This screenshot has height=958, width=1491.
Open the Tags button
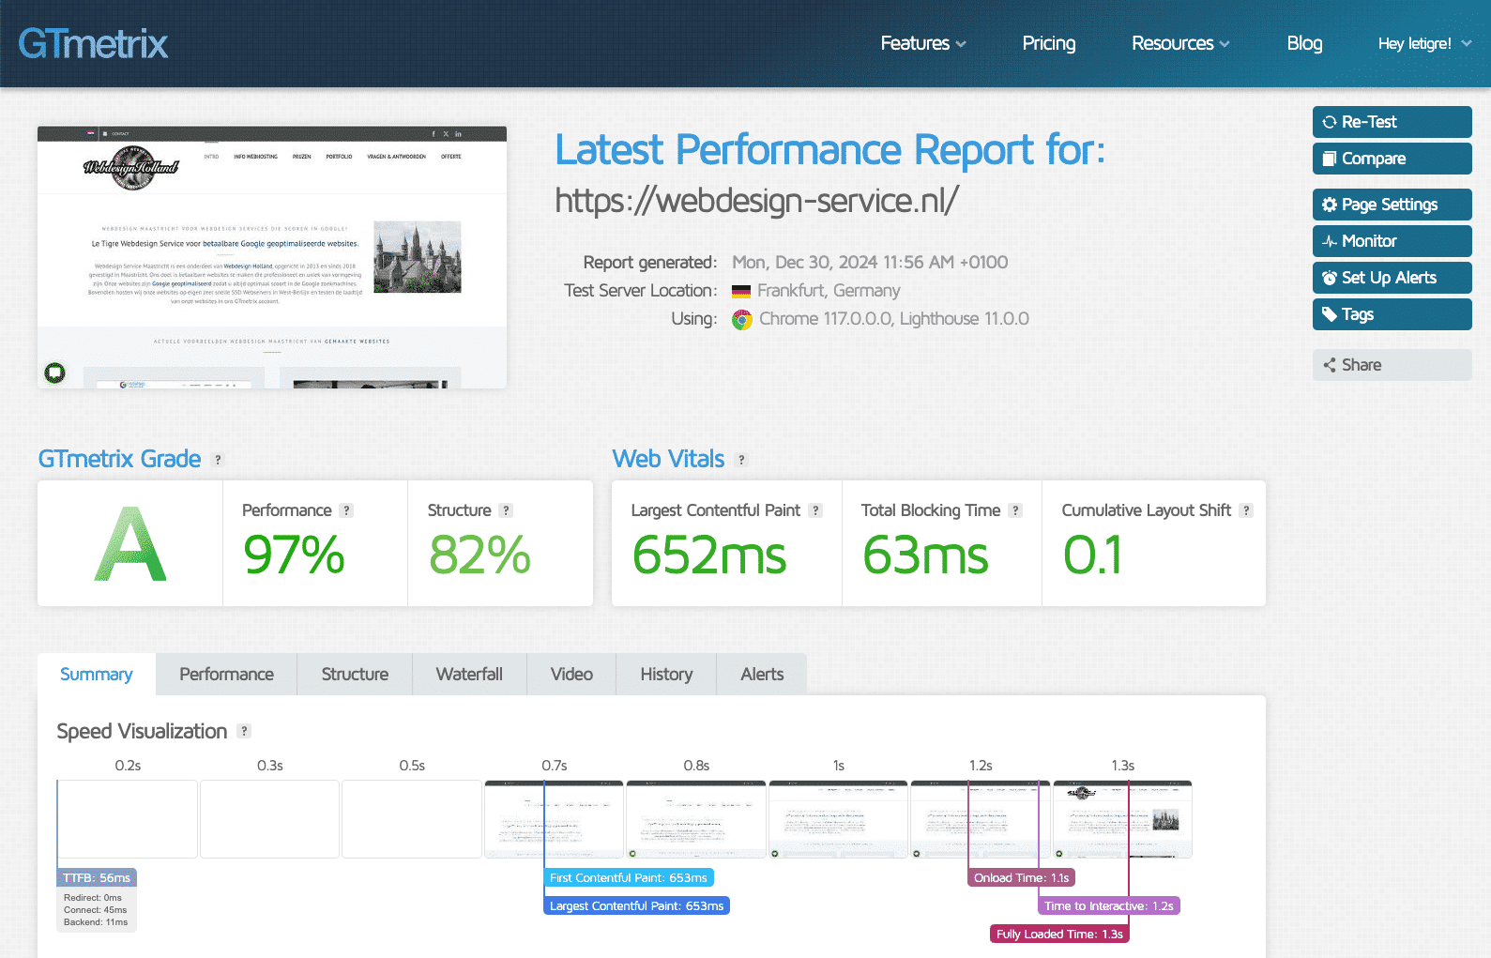pos(1392,314)
